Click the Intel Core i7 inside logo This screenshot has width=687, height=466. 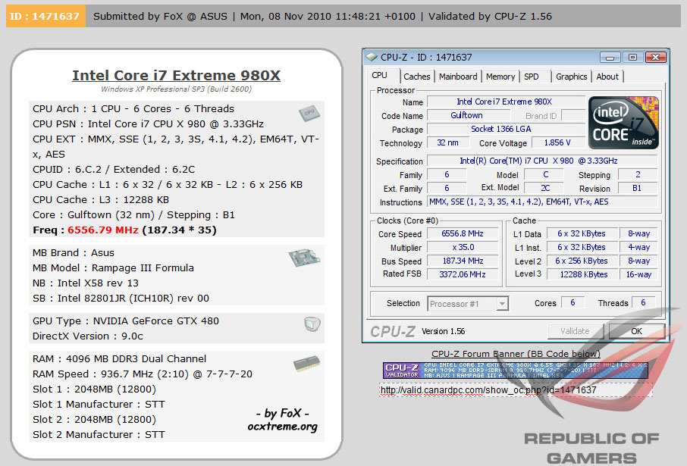pos(623,123)
